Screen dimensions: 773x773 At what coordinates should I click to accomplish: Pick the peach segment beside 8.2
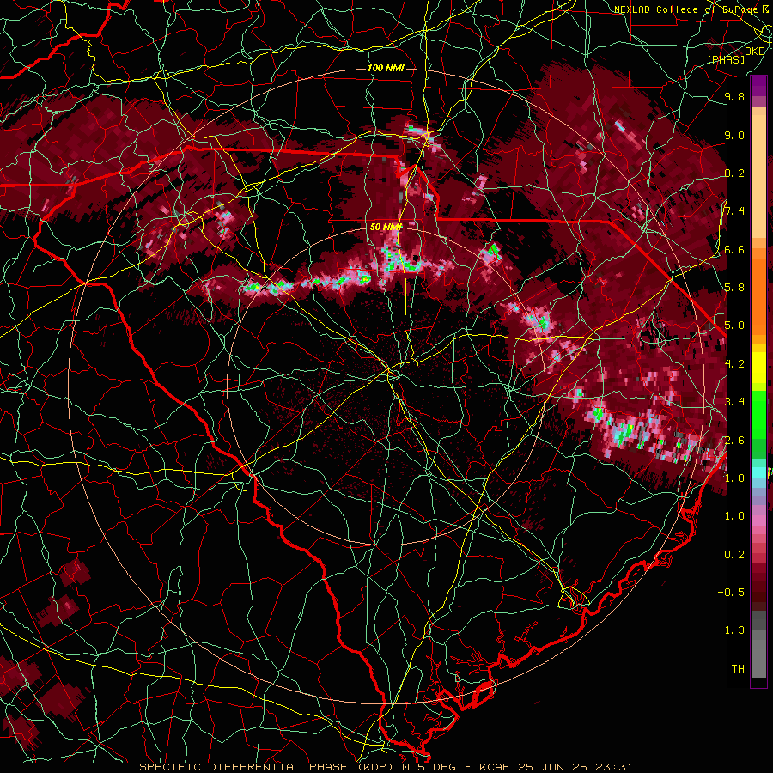(758, 178)
